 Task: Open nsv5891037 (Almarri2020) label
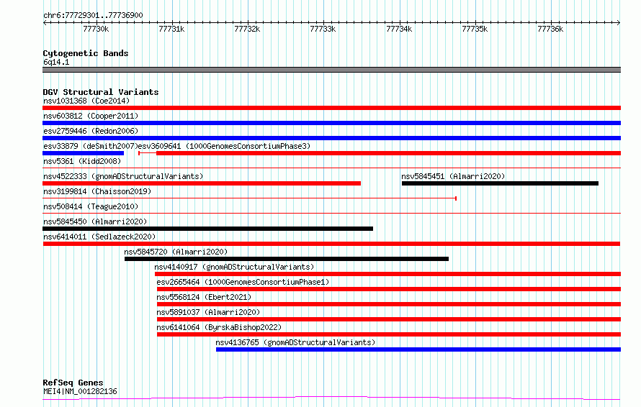pos(208,312)
